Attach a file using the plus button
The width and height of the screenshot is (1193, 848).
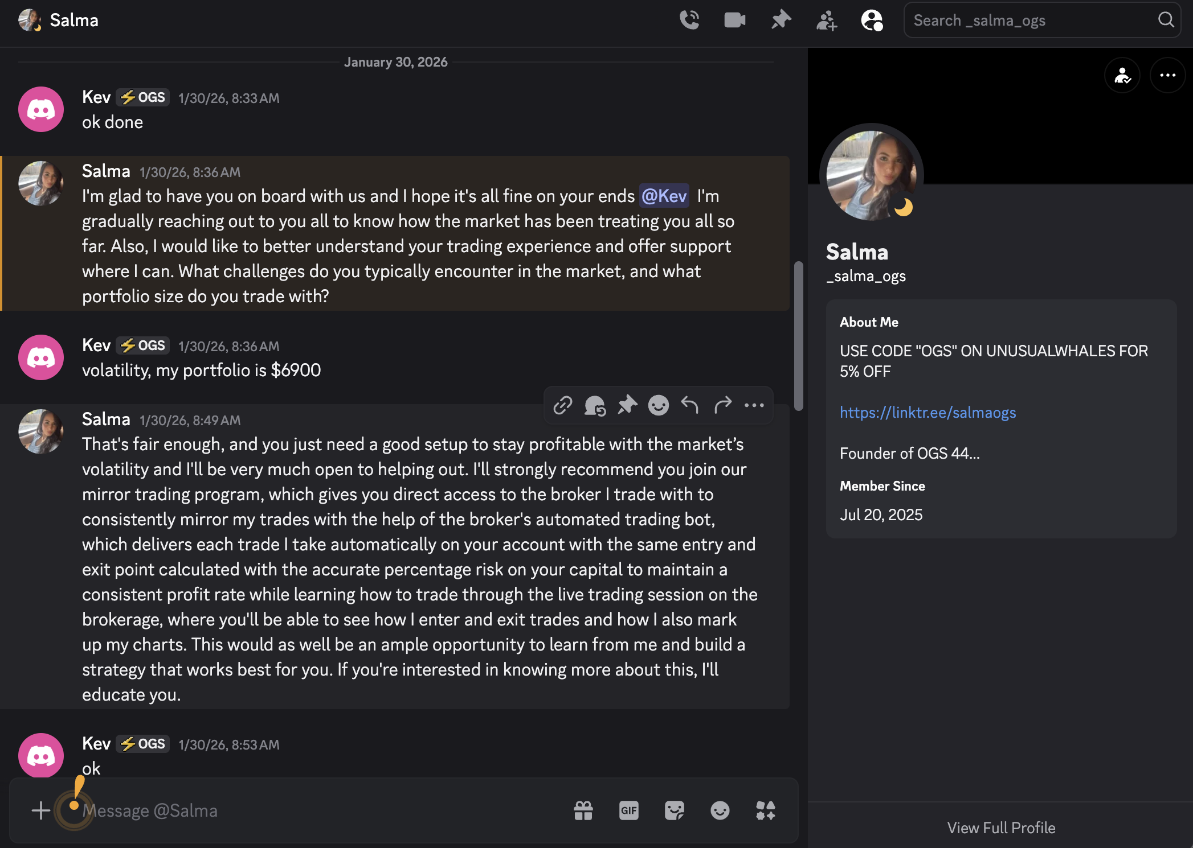click(40, 810)
